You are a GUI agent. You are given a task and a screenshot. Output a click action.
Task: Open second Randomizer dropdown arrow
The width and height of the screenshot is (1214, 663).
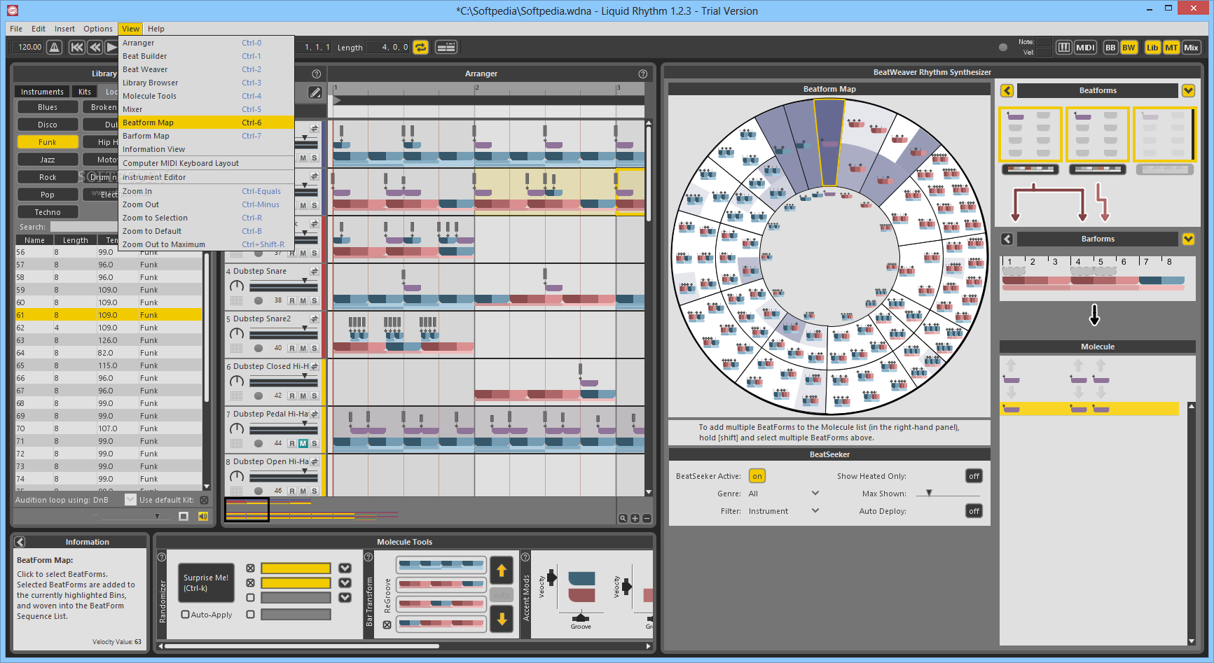(345, 582)
